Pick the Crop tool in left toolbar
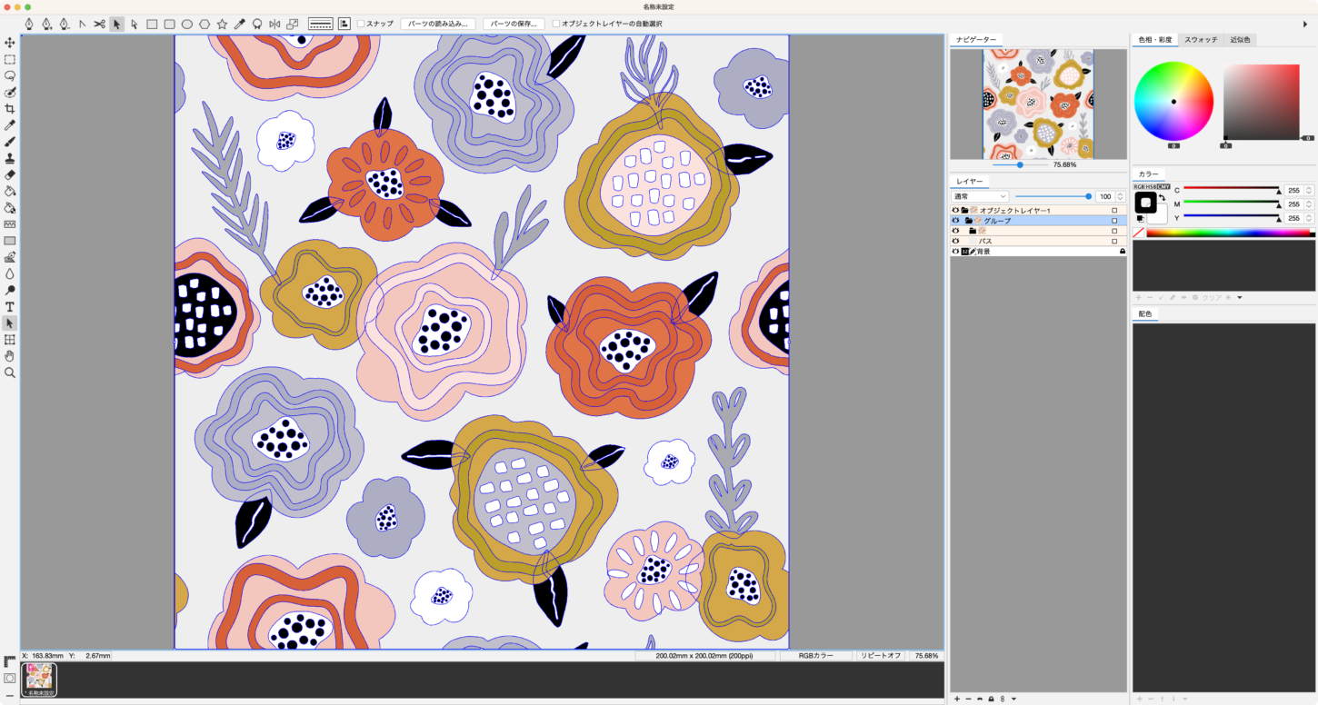Screen dimensions: 1318x705 [10, 108]
